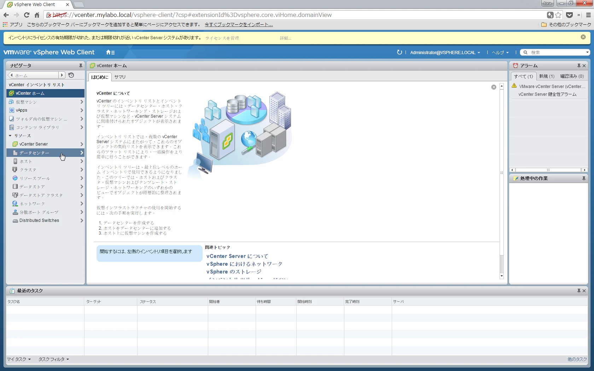Open the vSphere home menu icon
The height and width of the screenshot is (371, 594).
(110, 52)
